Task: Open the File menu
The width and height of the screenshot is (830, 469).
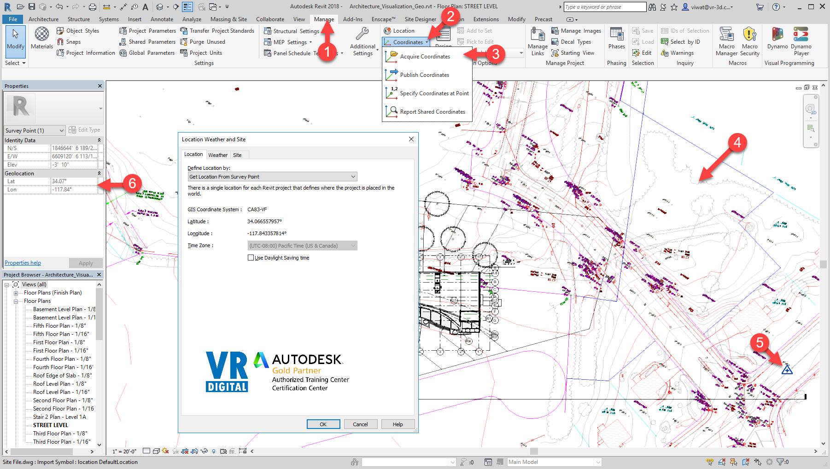Action: point(13,19)
